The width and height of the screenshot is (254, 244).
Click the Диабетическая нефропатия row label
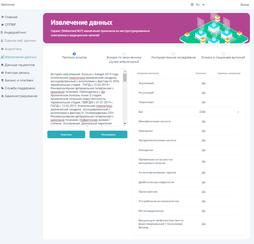156,182
